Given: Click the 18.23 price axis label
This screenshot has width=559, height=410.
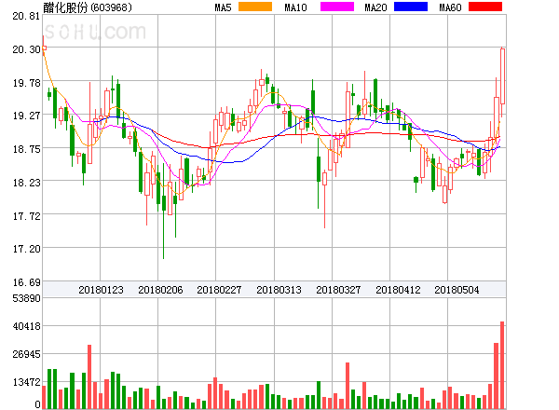Looking at the screenshot, I should [26, 183].
